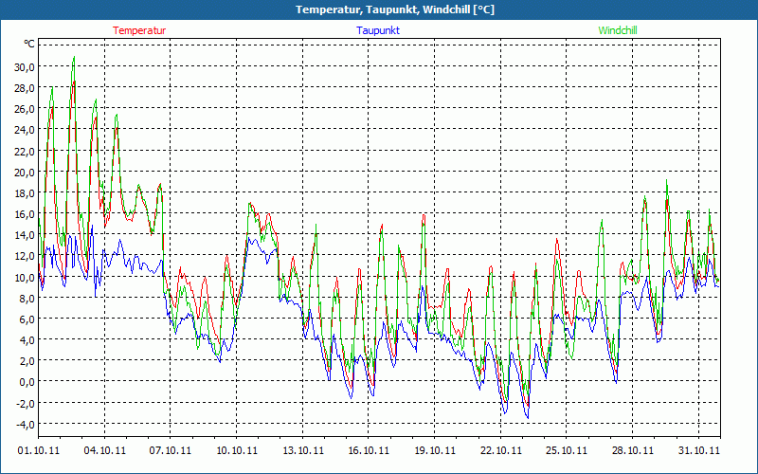Click the 25.10.11 date label
This screenshot has height=474, width=758.
pyautogui.click(x=567, y=451)
